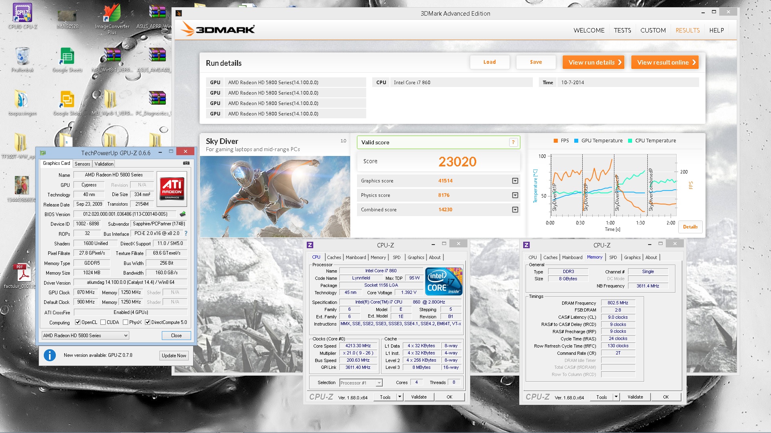The height and width of the screenshot is (433, 771).
Task: Open Google Sheets desktop shortcut
Action: [x=67, y=59]
